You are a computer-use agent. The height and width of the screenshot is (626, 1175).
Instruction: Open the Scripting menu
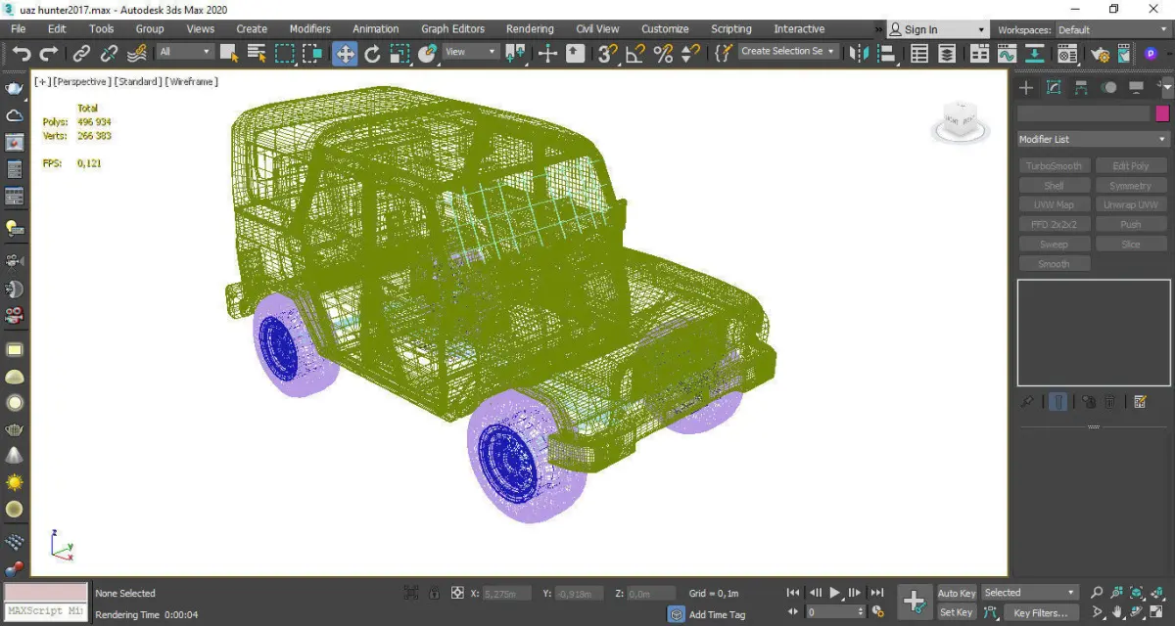click(731, 29)
